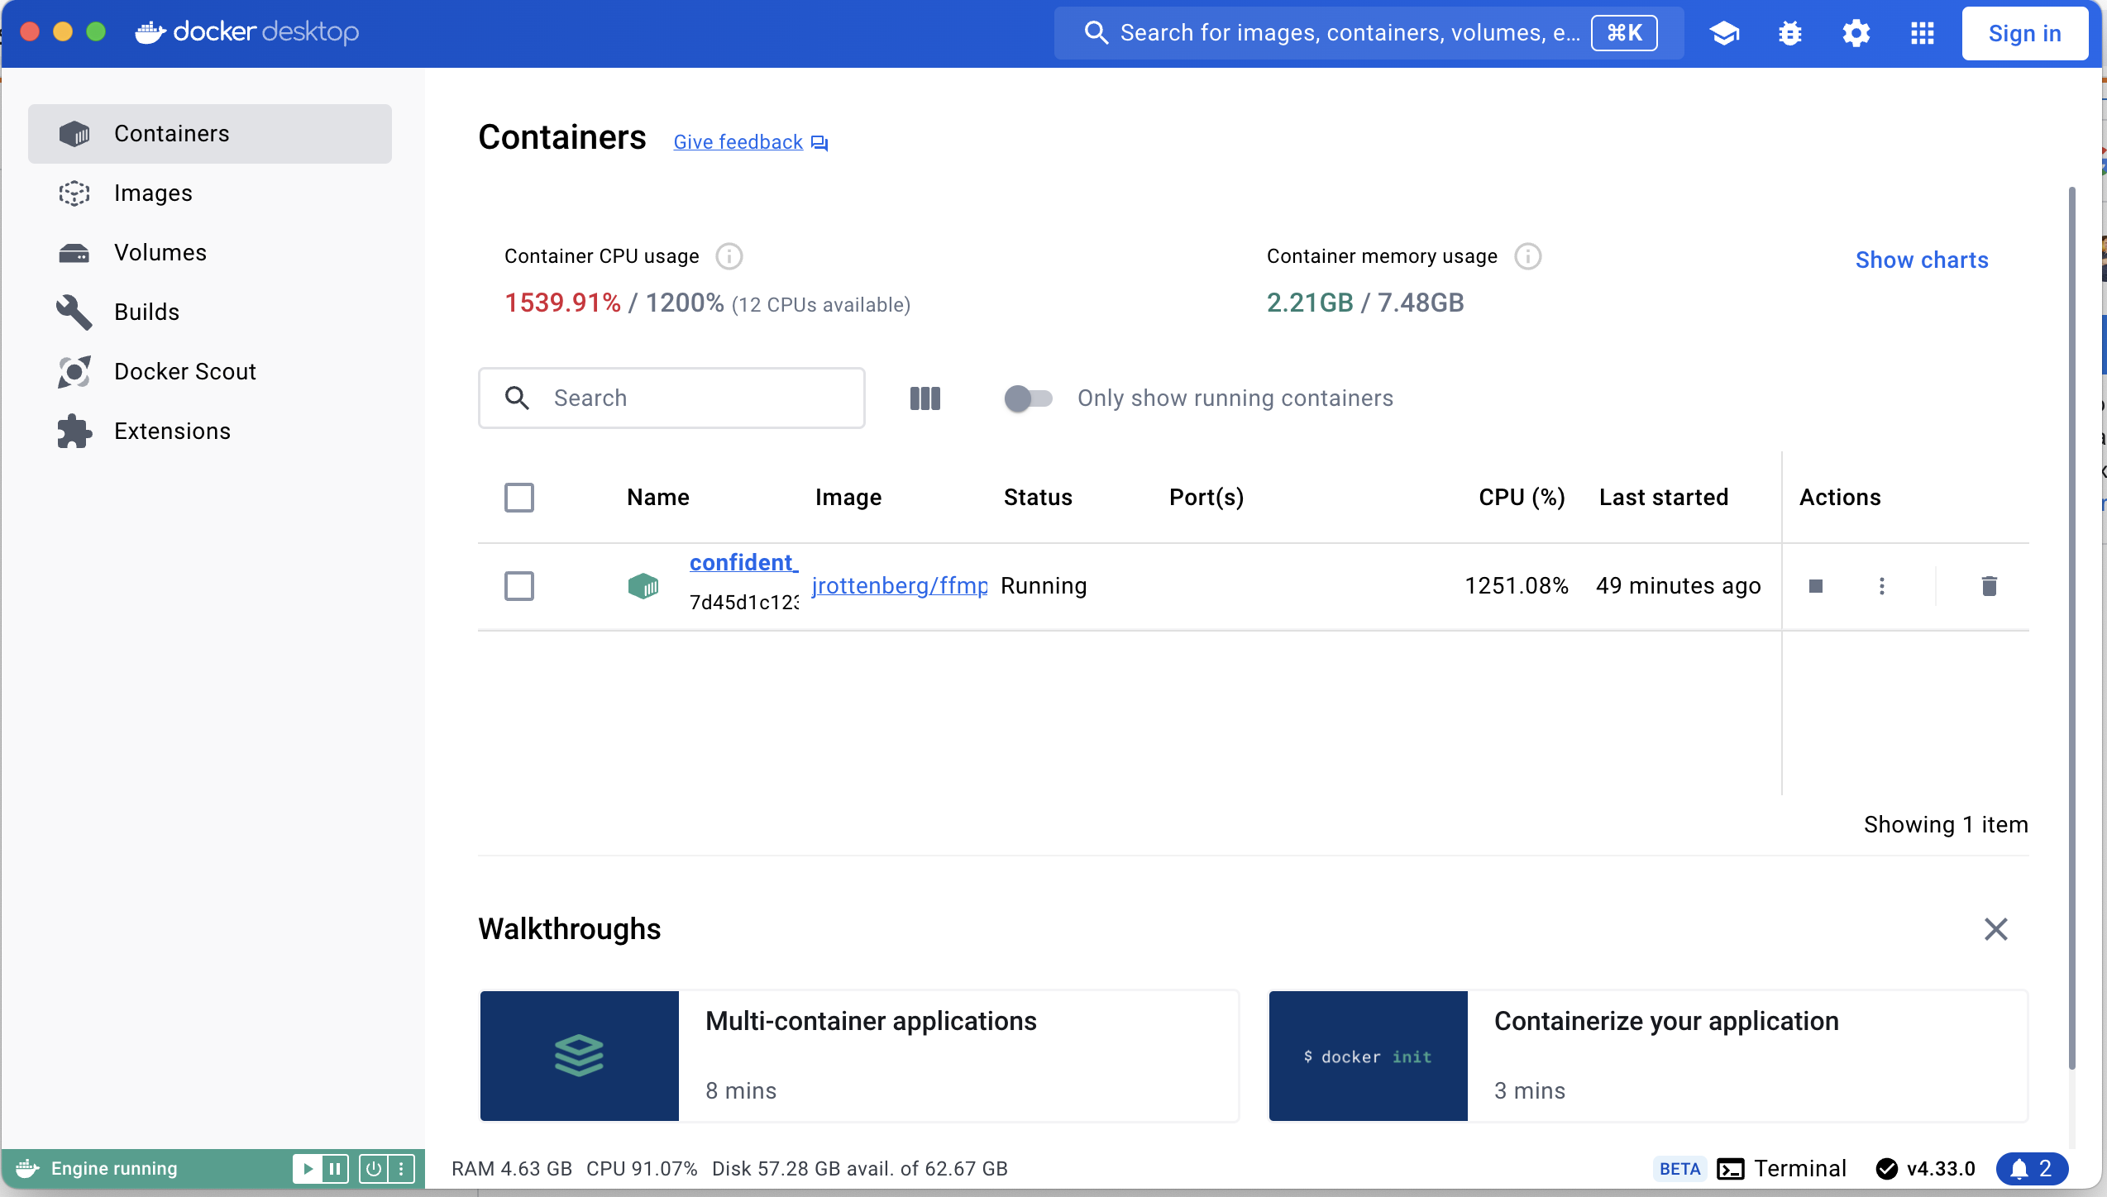2107x1197 pixels.
Task: Open Docker Scout in the sidebar
Action: pos(185,372)
